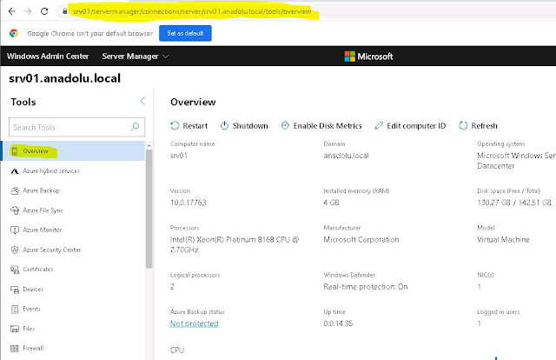Click the Search Tools magnifier icon
Image resolution: width=556 pixels, height=360 pixels.
pos(135,127)
